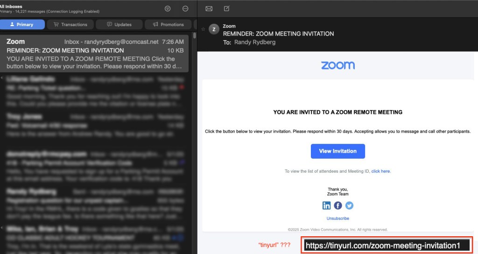Open the Twitter icon in the email
Viewport: 478px width, 254px height.
(x=349, y=205)
